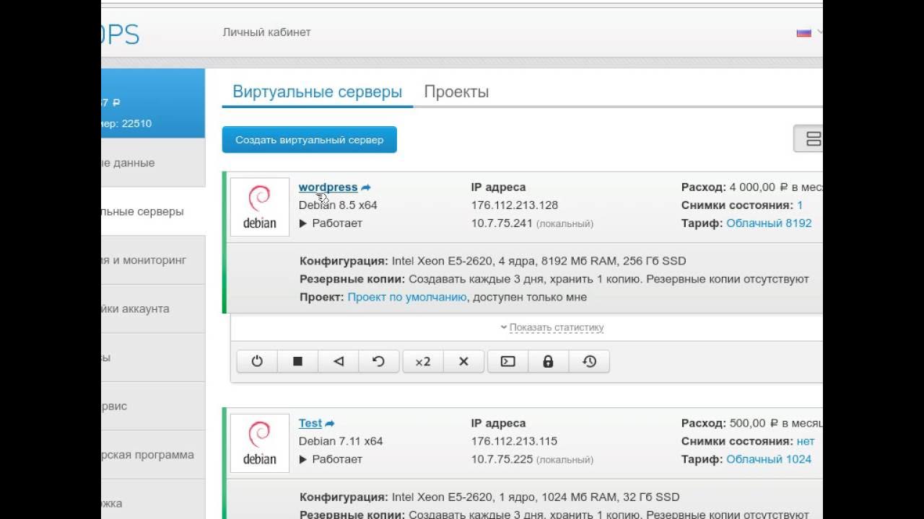Click local IP 10.7.75.241
Image resolution: width=924 pixels, height=519 pixels.
[502, 223]
